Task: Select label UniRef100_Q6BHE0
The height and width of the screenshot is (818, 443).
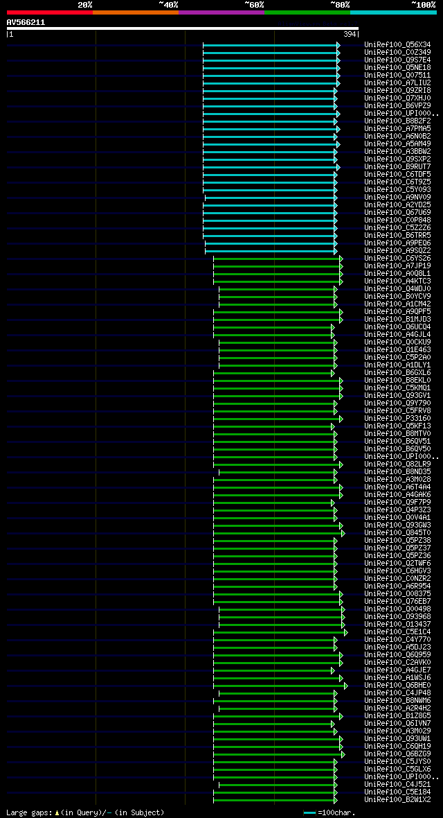Action: coord(397,686)
